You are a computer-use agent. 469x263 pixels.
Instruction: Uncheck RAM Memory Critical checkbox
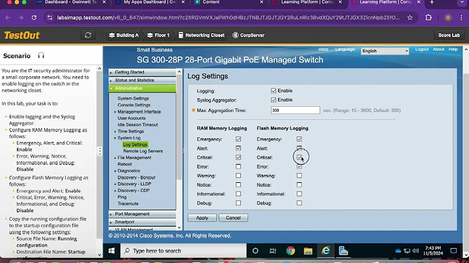(x=238, y=157)
